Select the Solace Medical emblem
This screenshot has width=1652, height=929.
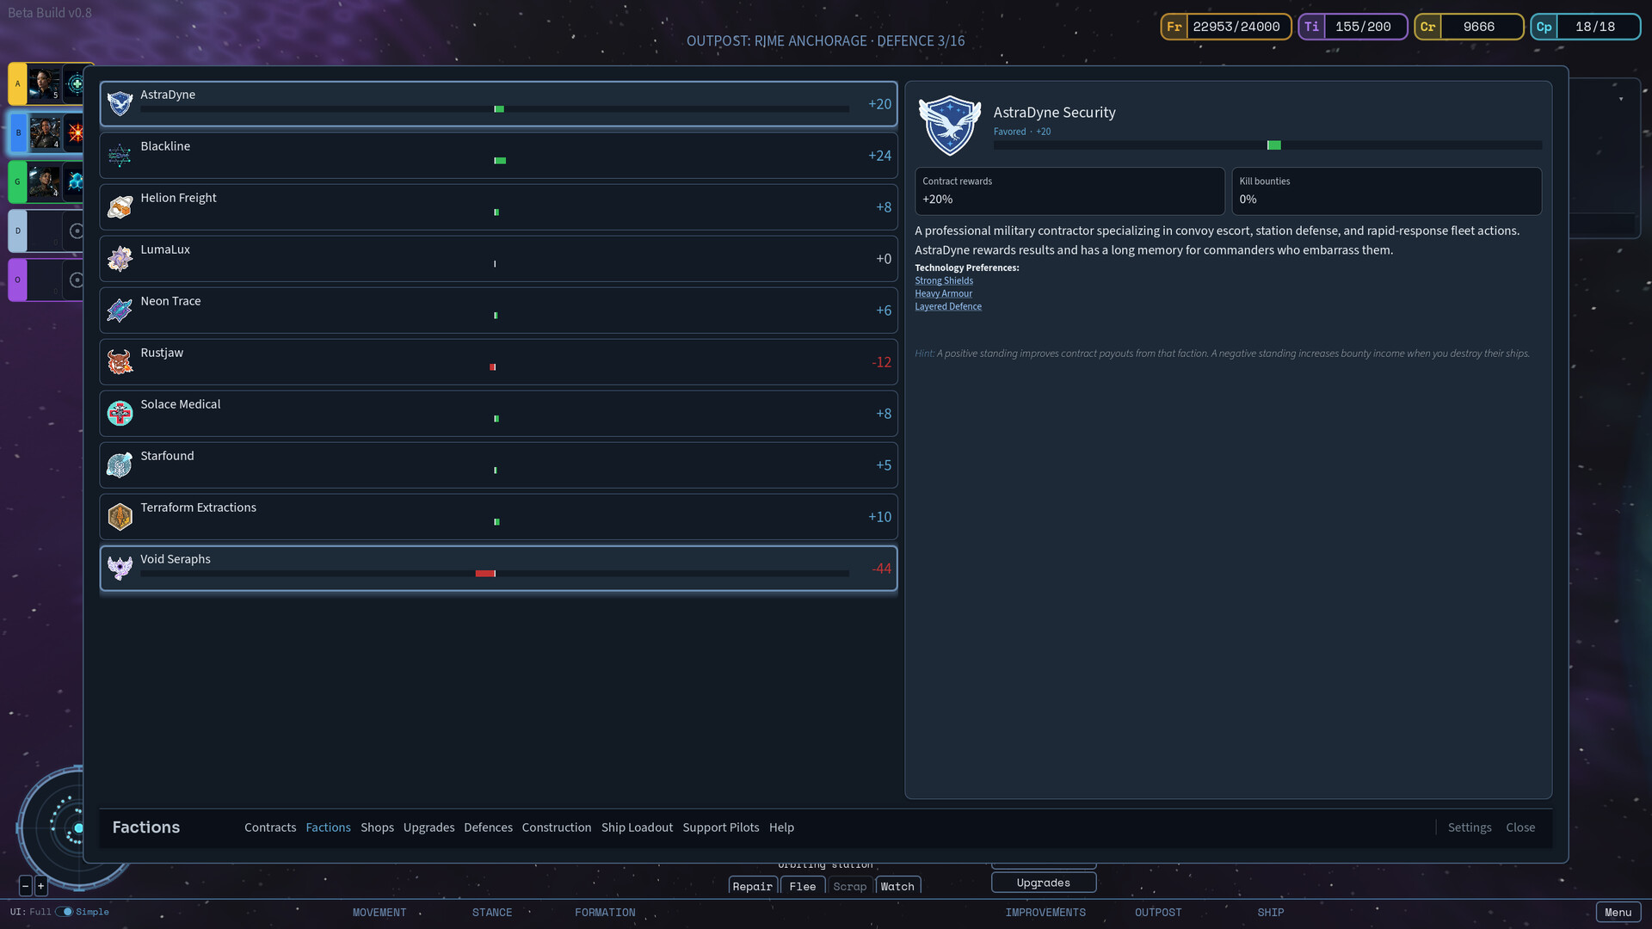120,413
